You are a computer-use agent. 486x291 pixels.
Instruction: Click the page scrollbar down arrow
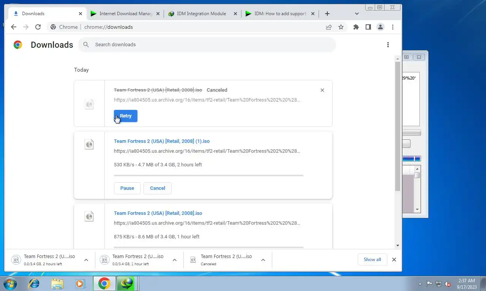click(x=398, y=246)
